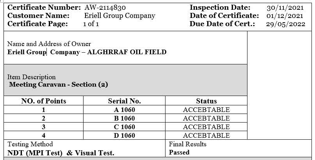
Task: Click the Meeting Caravan - Section (2) description
Action: pyautogui.click(x=59, y=84)
